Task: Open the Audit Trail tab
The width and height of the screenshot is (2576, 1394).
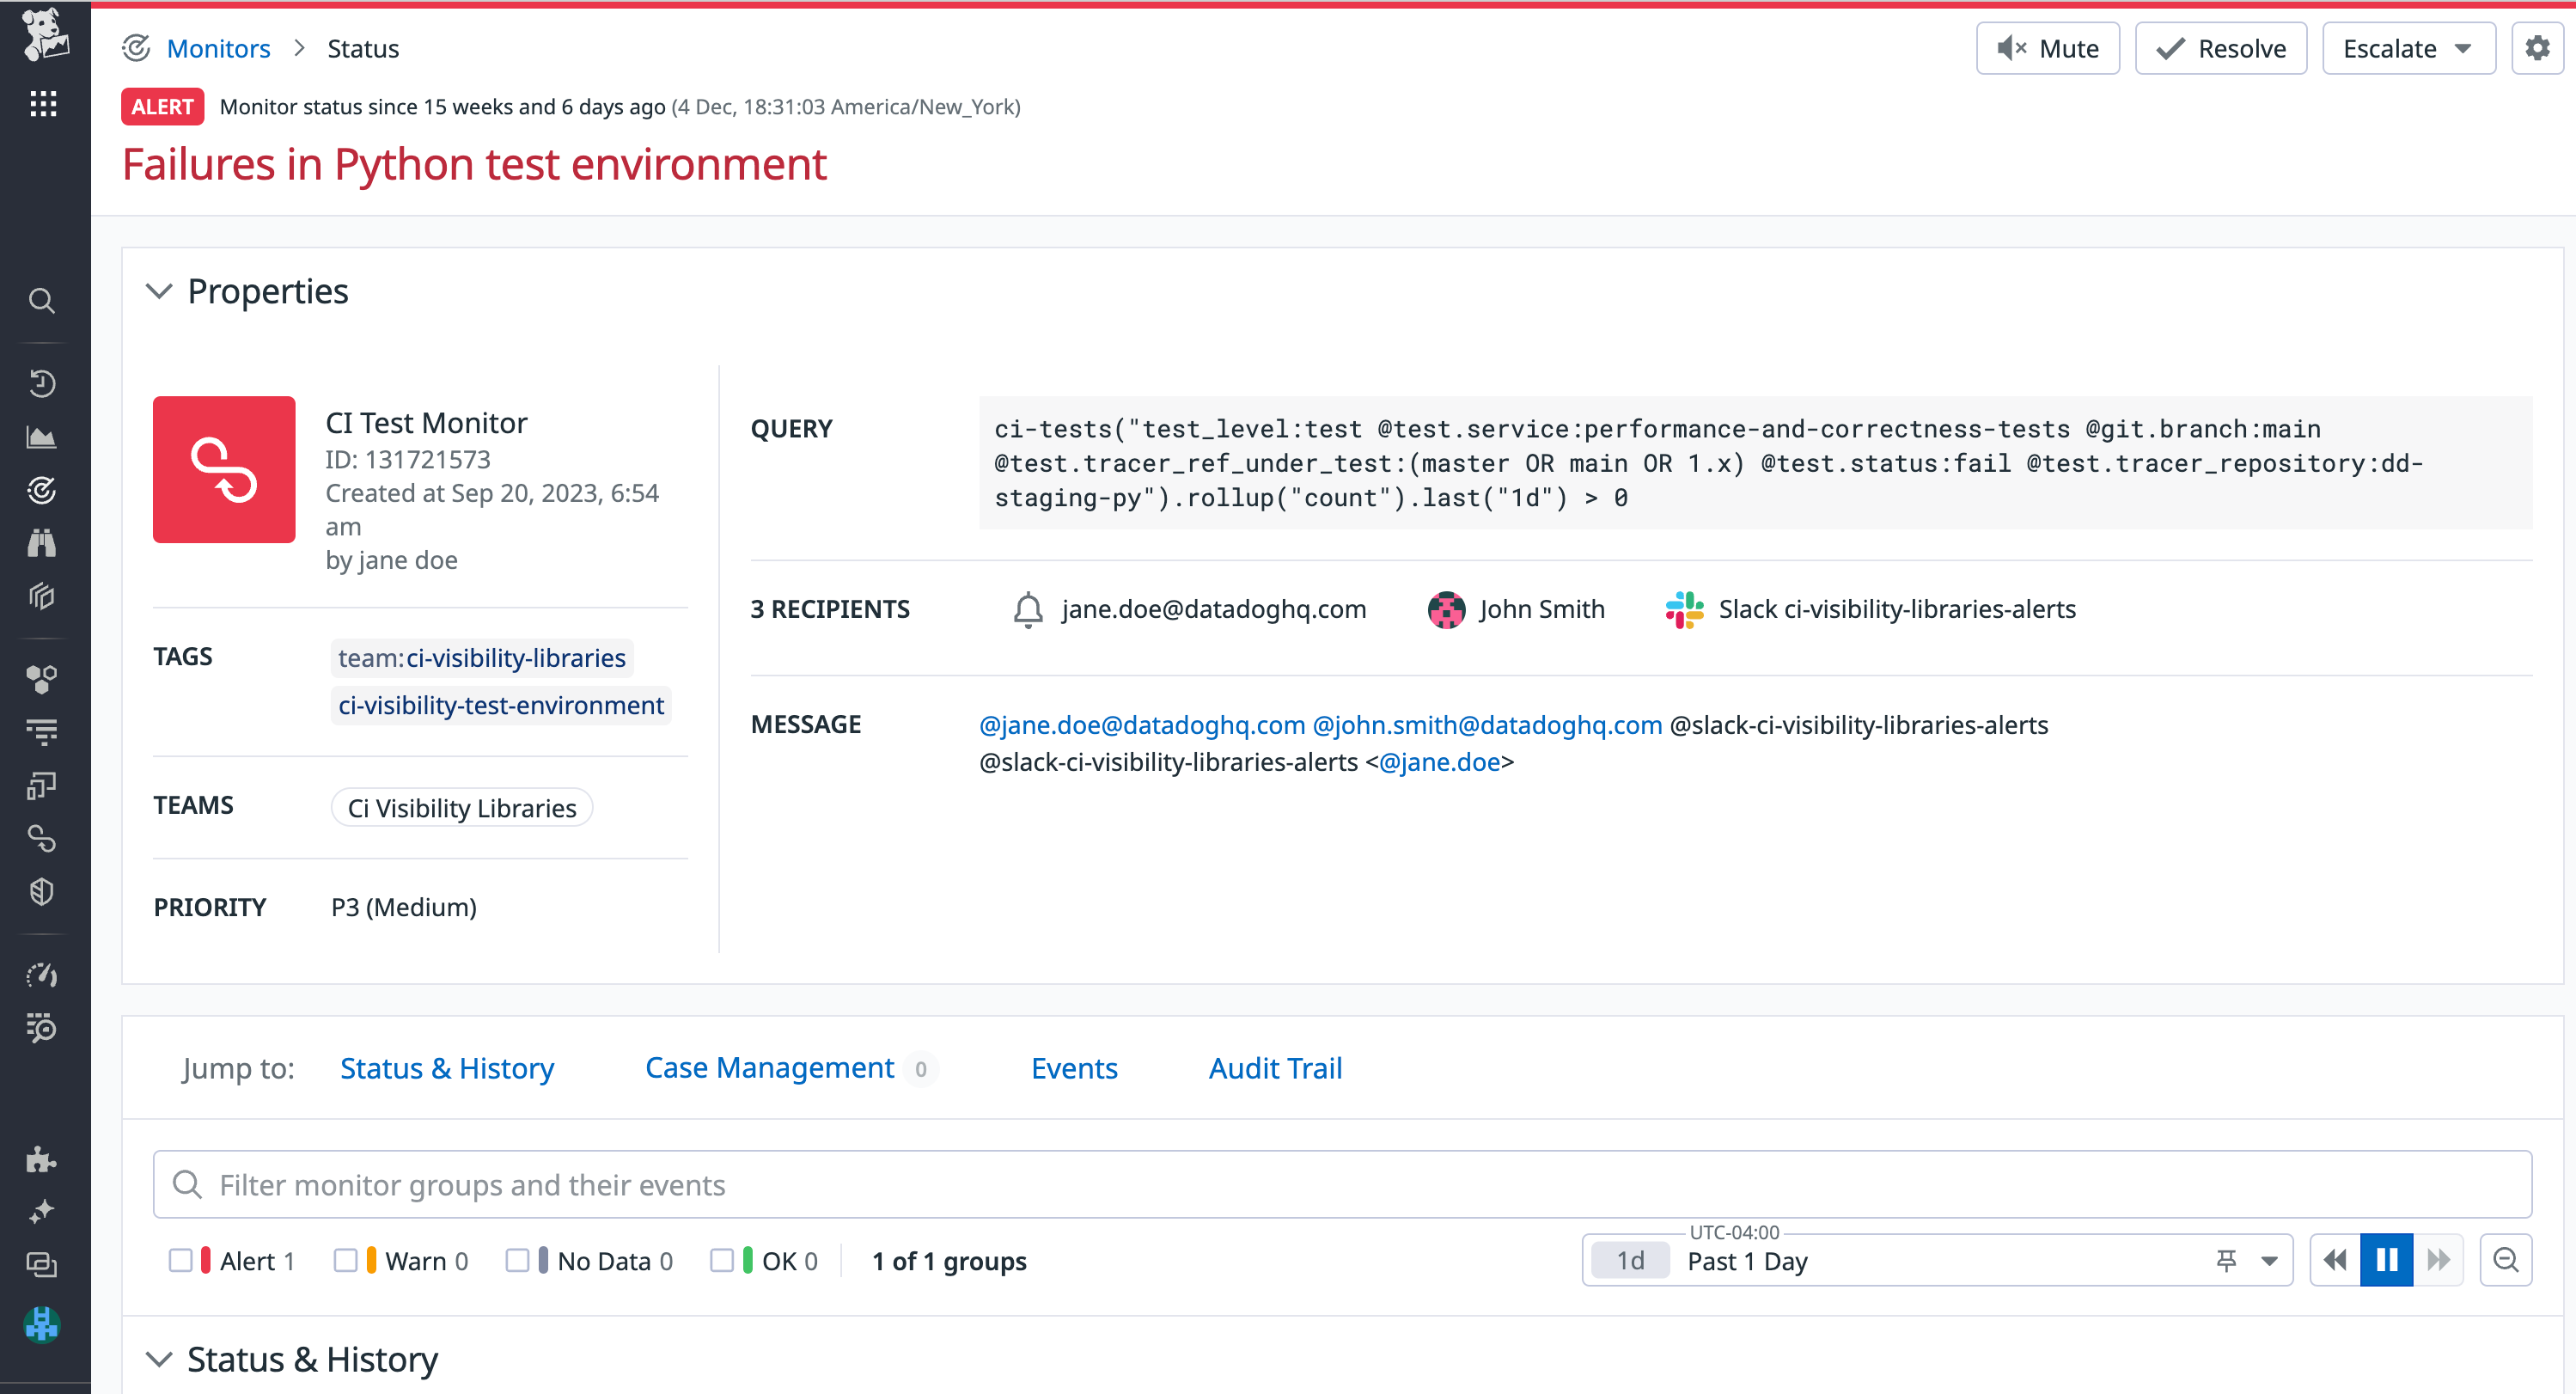Action: pos(1275,1067)
